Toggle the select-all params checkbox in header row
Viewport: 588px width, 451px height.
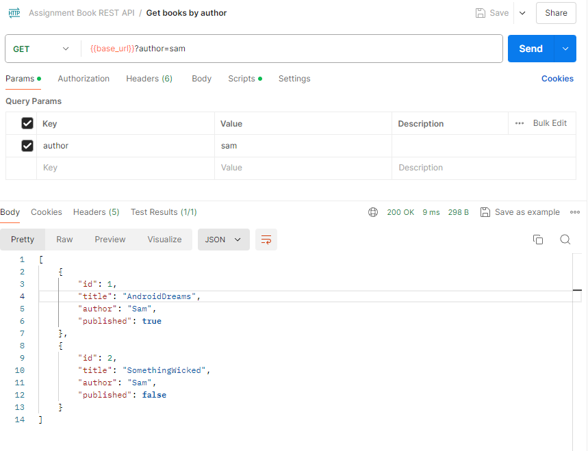(27, 123)
